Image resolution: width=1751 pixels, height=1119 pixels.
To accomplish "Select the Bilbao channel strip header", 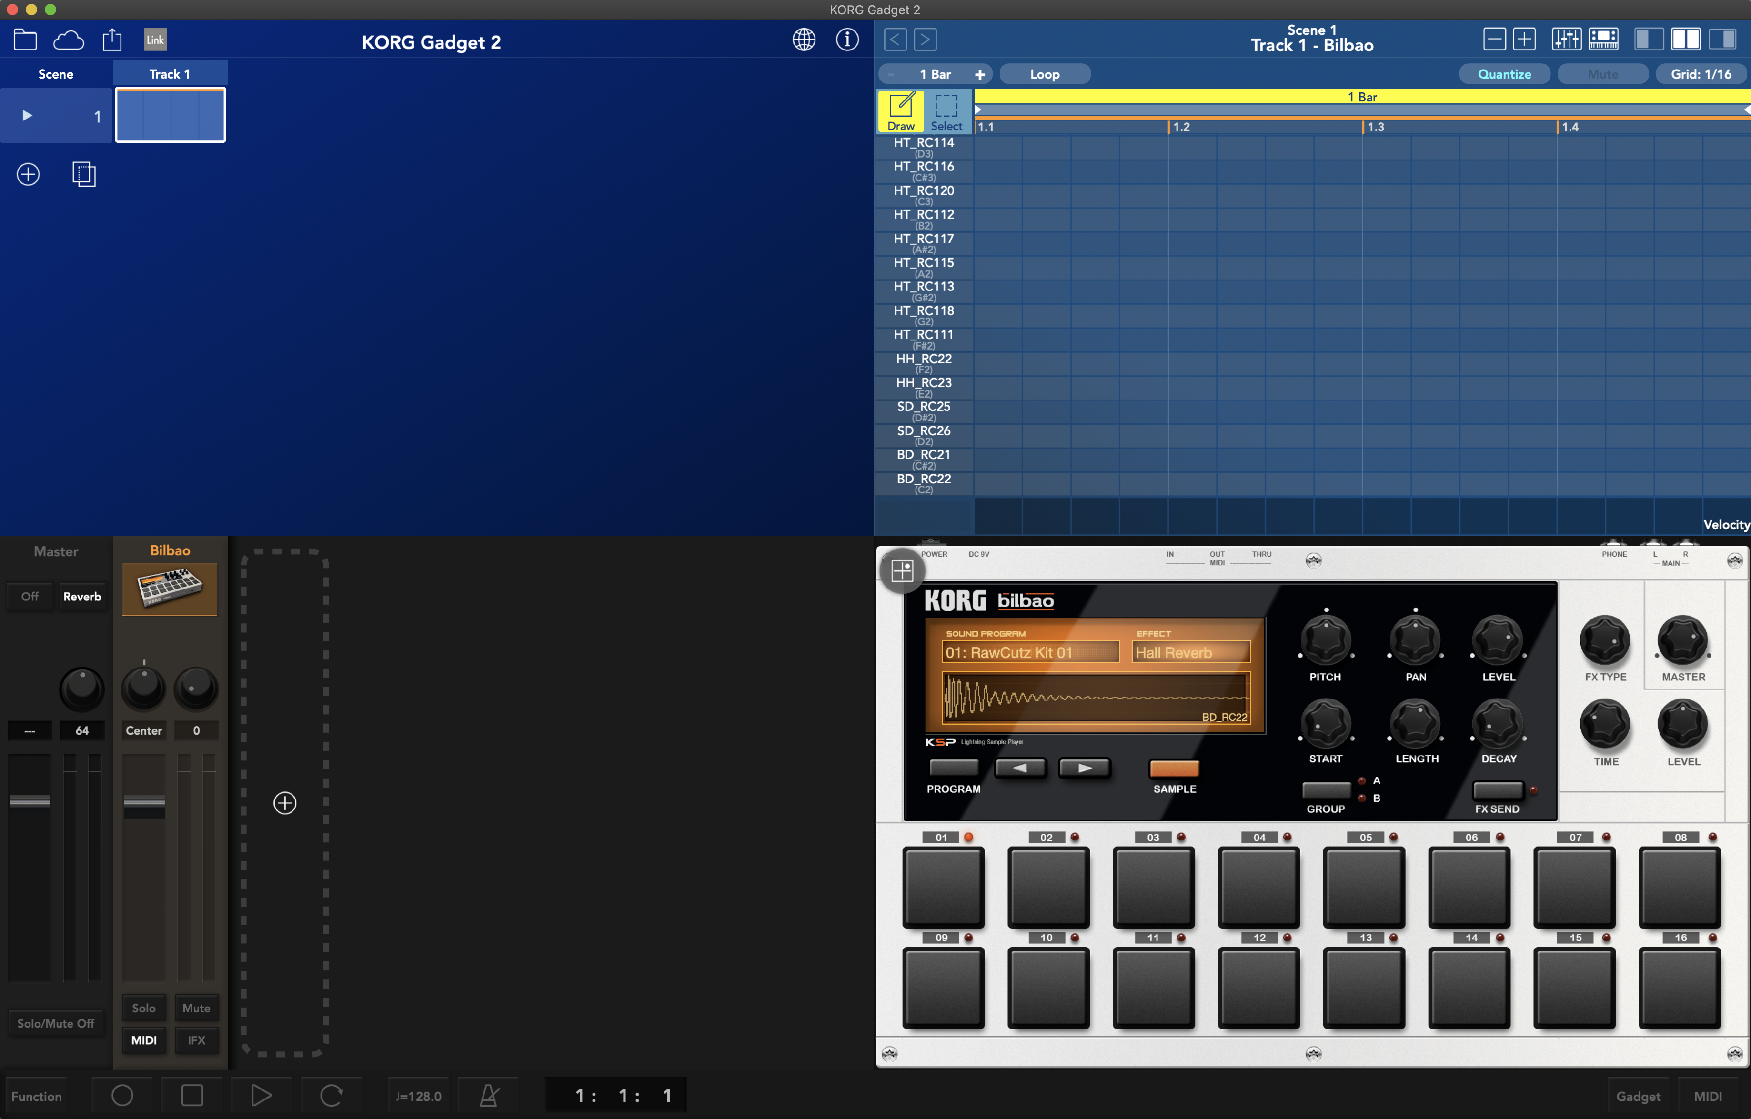I will pos(170,551).
